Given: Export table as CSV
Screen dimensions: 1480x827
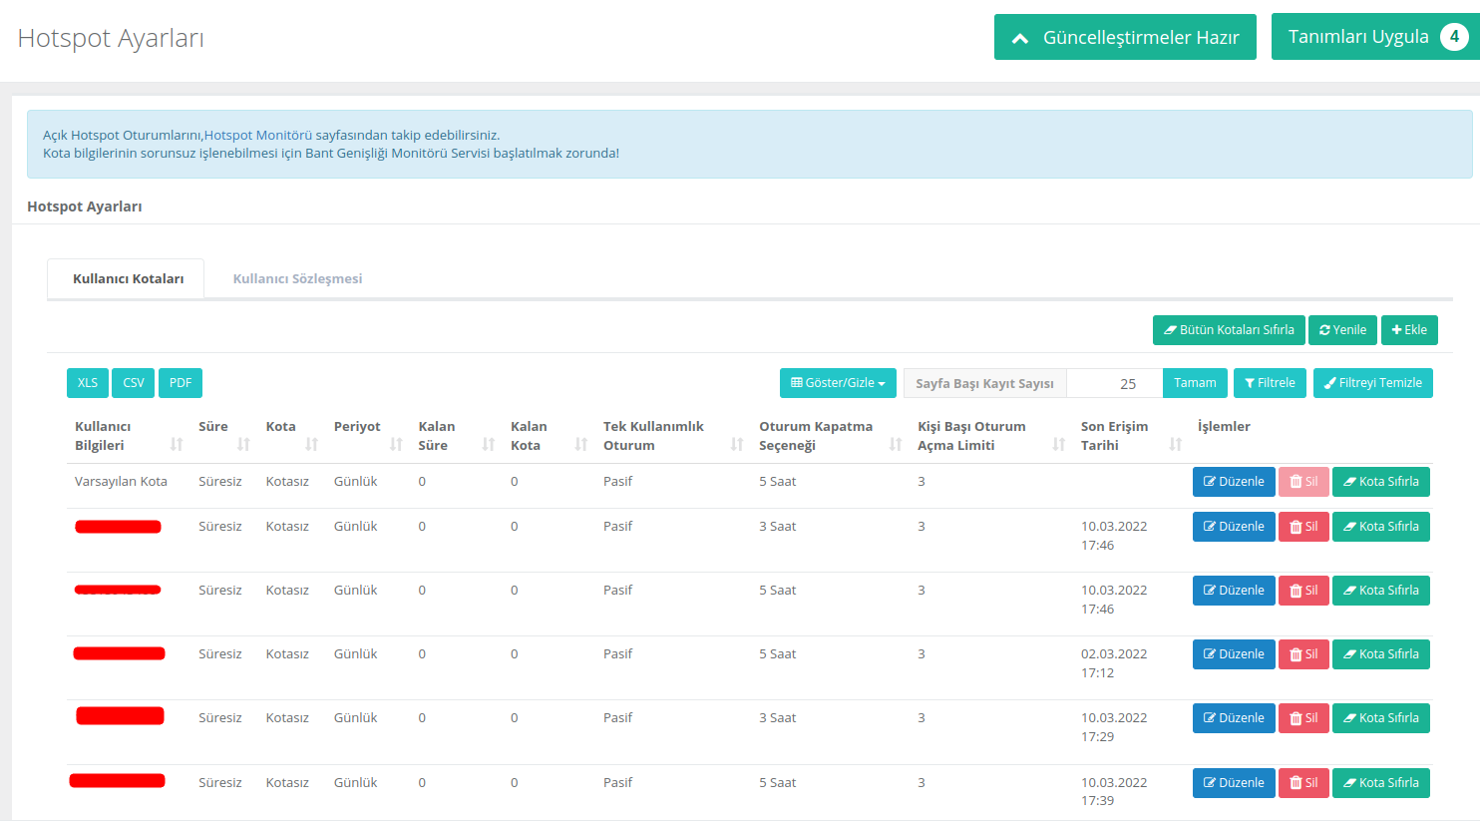Looking at the screenshot, I should [134, 383].
